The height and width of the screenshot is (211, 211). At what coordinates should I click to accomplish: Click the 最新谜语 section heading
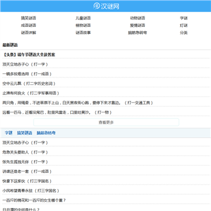point(10,45)
